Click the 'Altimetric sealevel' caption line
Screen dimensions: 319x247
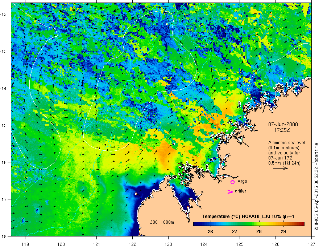(287, 143)
